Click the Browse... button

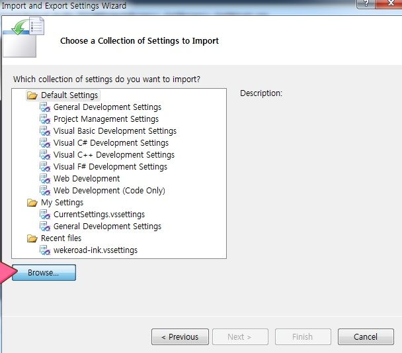coord(44,273)
